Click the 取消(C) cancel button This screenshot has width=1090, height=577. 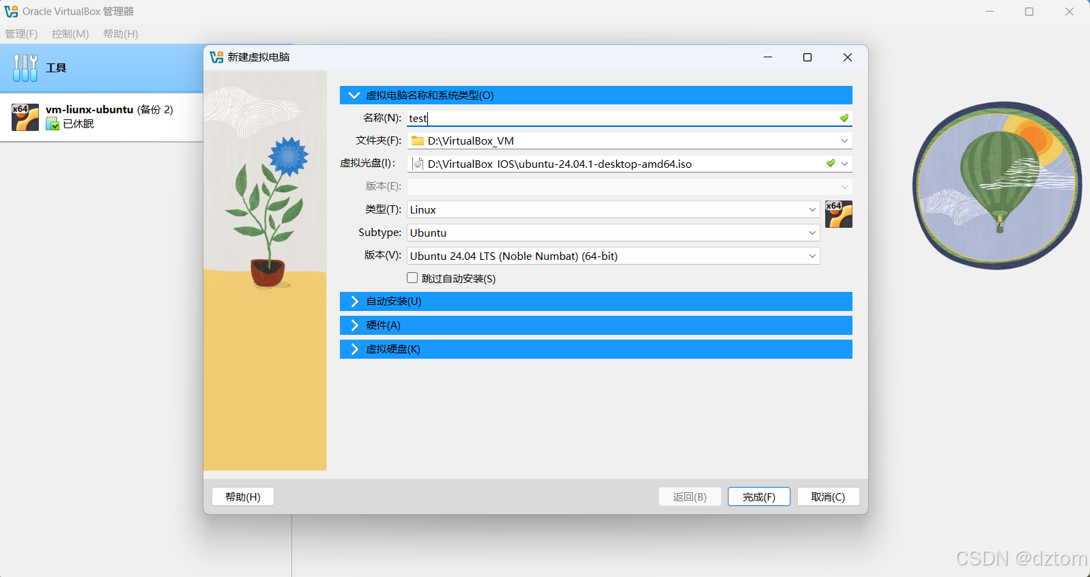[x=828, y=497]
